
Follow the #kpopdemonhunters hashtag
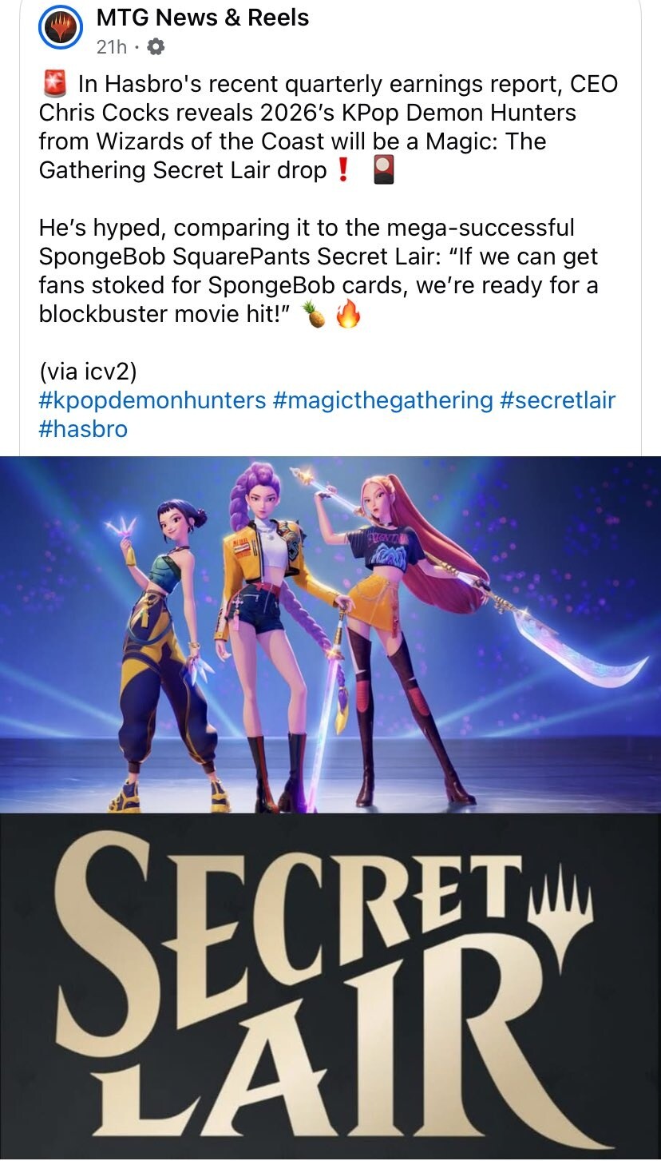pyautogui.click(x=152, y=400)
